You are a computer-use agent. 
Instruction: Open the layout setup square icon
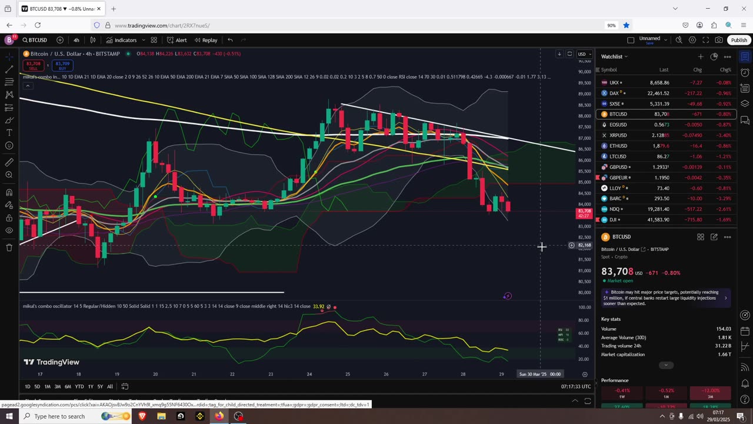[631, 40]
